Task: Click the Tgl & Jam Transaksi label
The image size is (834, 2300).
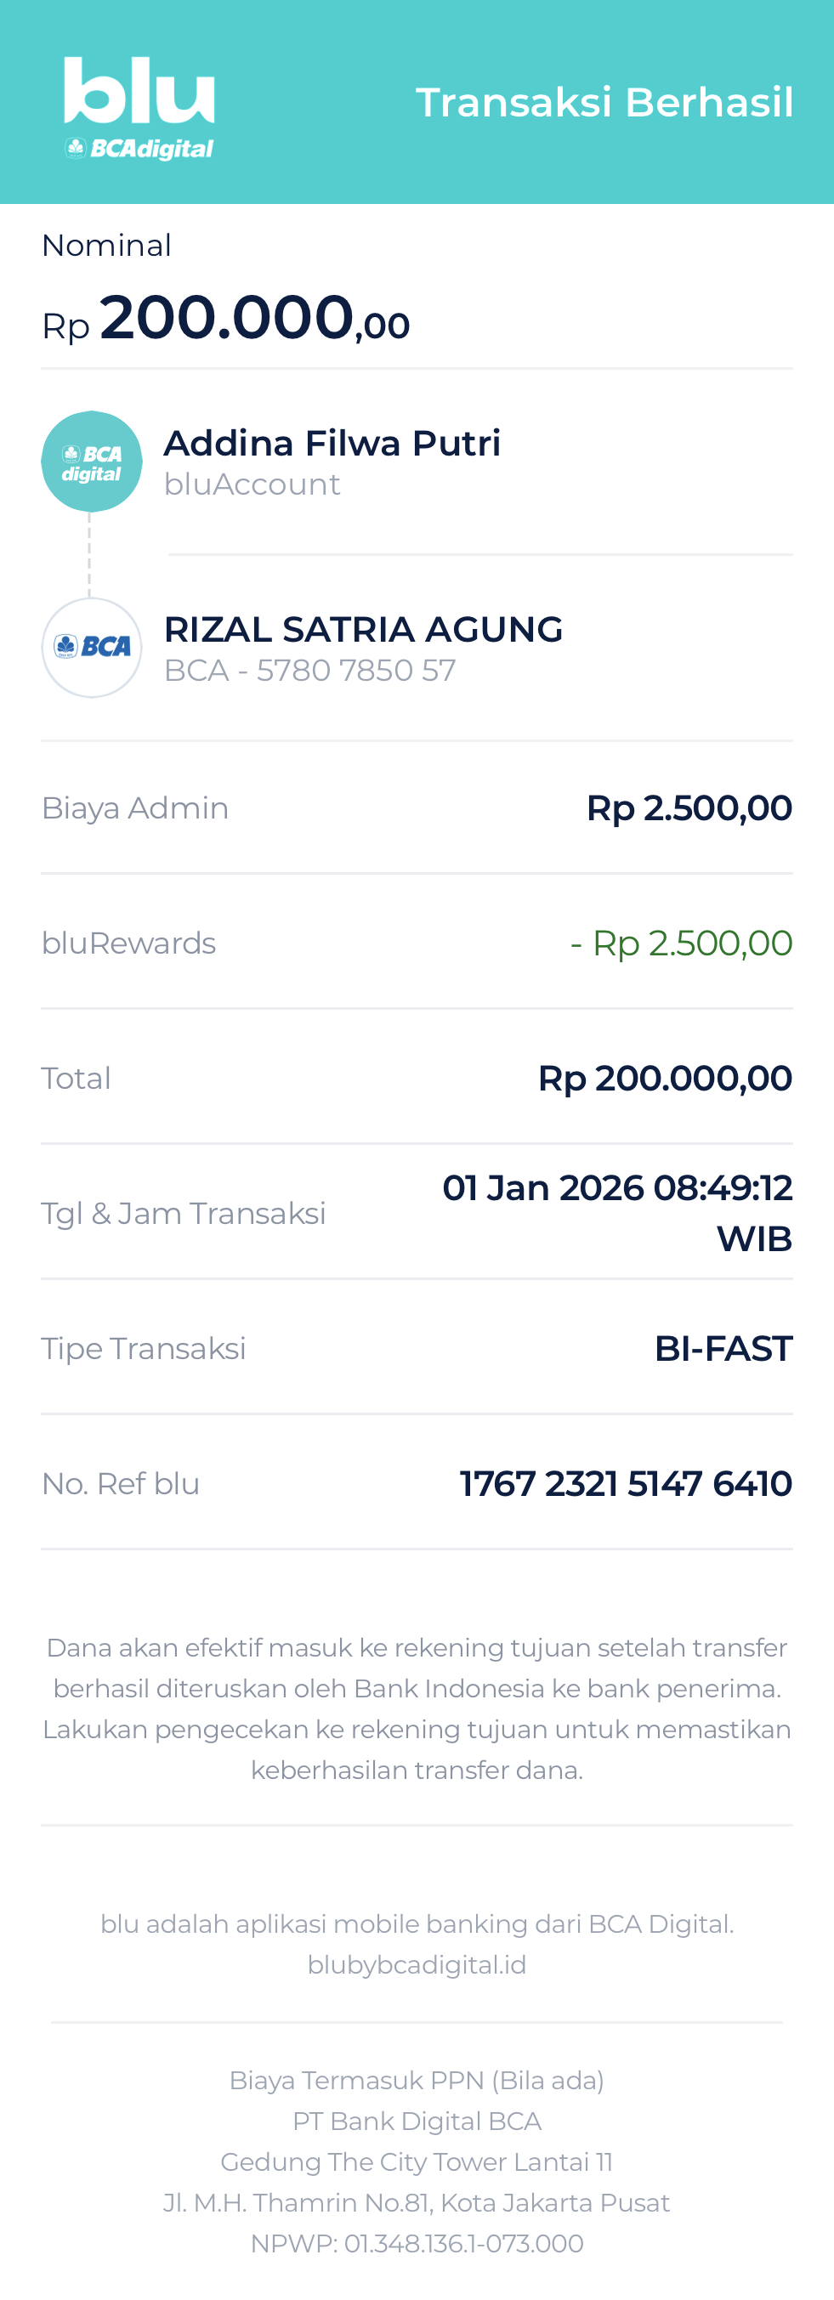Action: pyautogui.click(x=183, y=1215)
